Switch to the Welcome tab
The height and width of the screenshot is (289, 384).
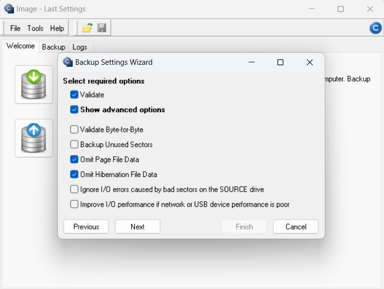coord(20,46)
